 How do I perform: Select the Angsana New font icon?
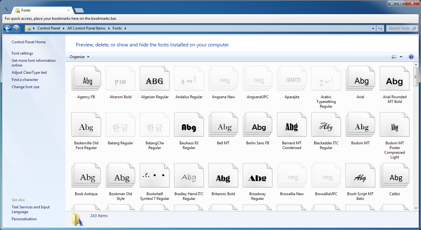(x=223, y=79)
